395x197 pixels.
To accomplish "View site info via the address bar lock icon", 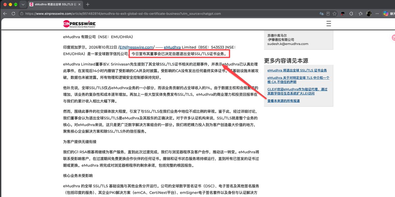I will 22,14.
